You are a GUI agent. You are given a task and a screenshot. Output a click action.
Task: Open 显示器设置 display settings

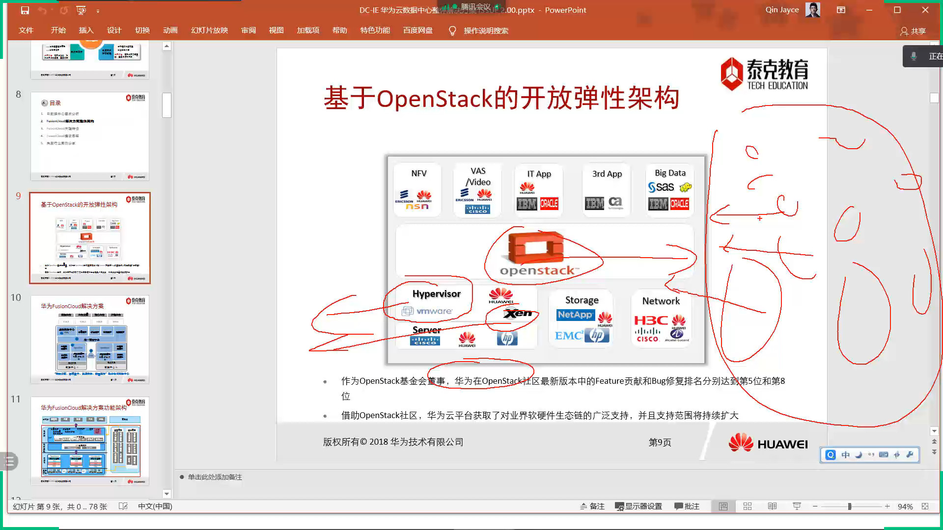638,506
